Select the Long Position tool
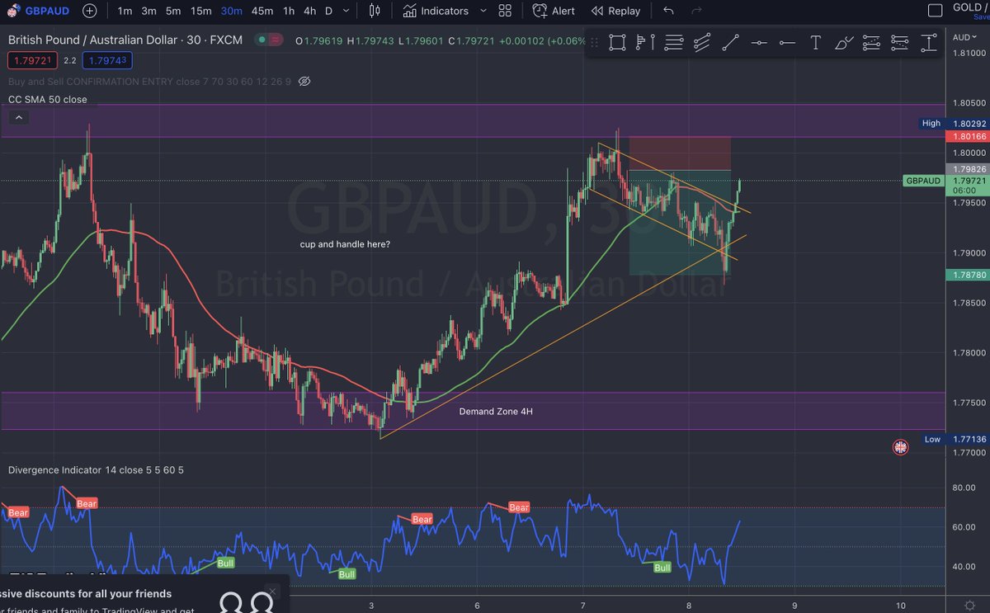Image resolution: width=990 pixels, height=613 pixels. [872, 44]
